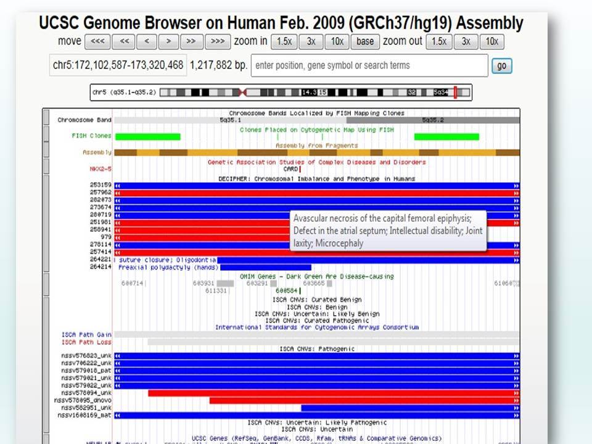This screenshot has width=592, height=444.
Task: Select the chr5:172,102,587-173,320,468 position box
Action: [x=118, y=65]
